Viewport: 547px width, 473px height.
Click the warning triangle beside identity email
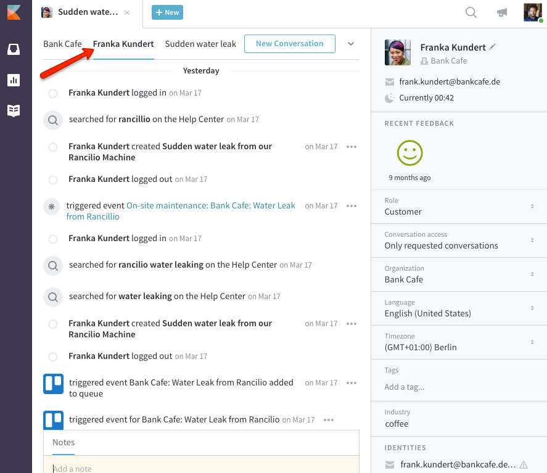point(524,464)
